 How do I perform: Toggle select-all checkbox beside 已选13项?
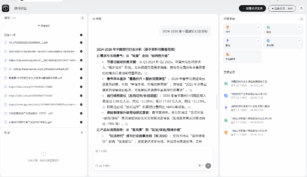click(x=81, y=35)
